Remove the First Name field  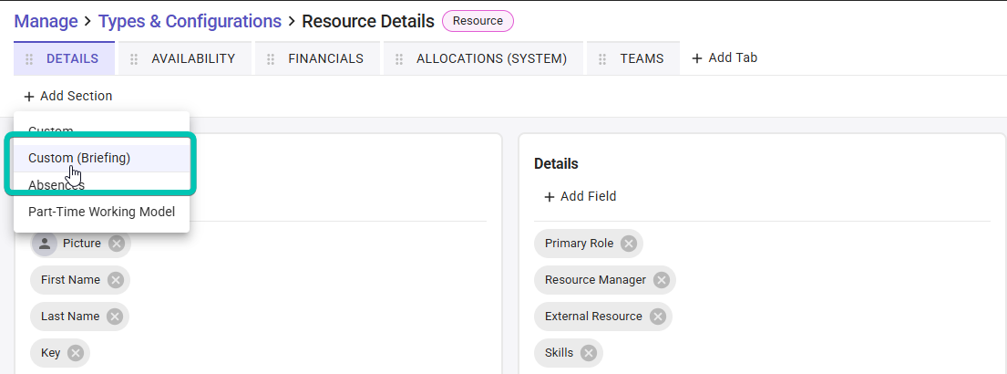tap(116, 280)
